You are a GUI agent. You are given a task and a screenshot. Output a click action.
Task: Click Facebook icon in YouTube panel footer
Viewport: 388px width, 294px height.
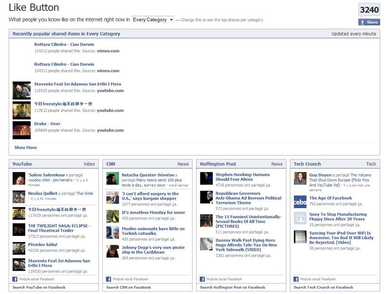click(15, 279)
